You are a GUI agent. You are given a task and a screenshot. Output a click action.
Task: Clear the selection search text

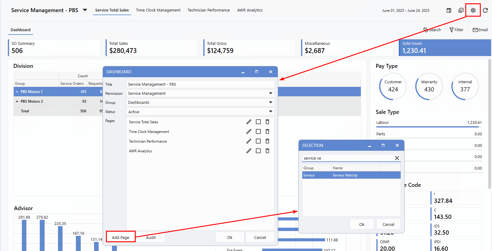(397, 158)
